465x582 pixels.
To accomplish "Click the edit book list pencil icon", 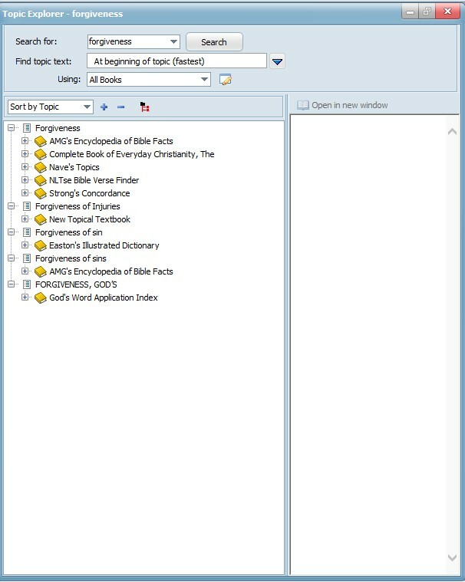I will click(x=225, y=80).
